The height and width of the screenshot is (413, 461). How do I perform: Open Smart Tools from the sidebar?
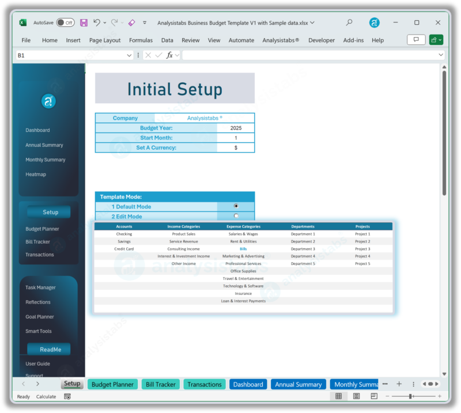coord(39,331)
